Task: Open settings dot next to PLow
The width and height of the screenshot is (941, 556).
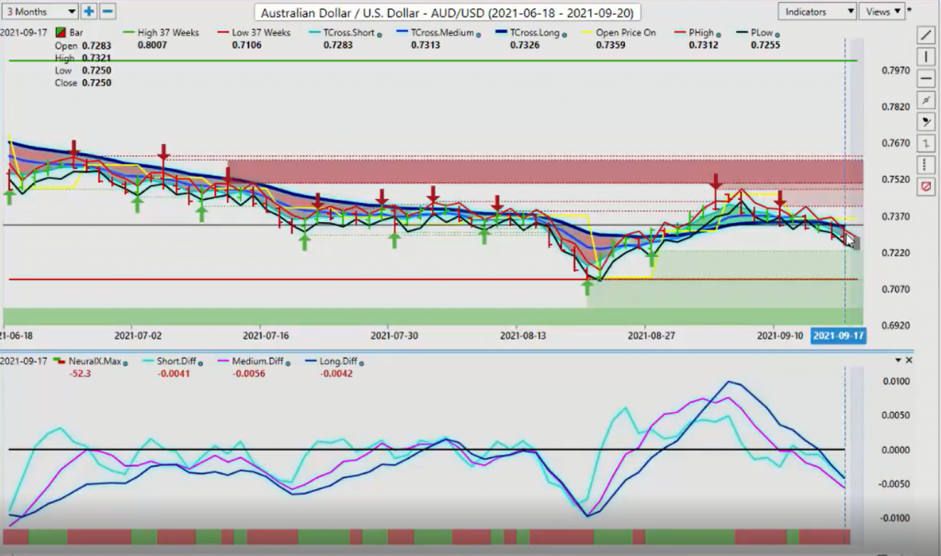Action: click(x=777, y=35)
